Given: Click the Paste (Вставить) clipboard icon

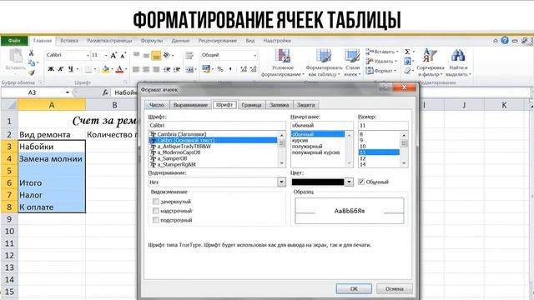Looking at the screenshot, I should coord(16,56).
